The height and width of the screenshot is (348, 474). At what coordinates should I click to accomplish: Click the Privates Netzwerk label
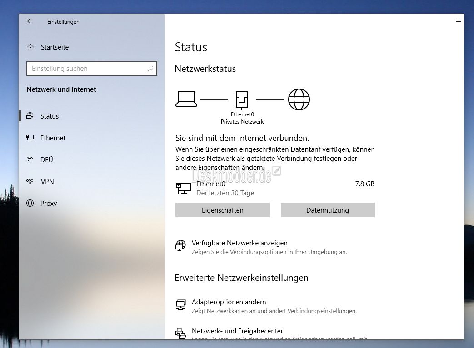coord(242,122)
